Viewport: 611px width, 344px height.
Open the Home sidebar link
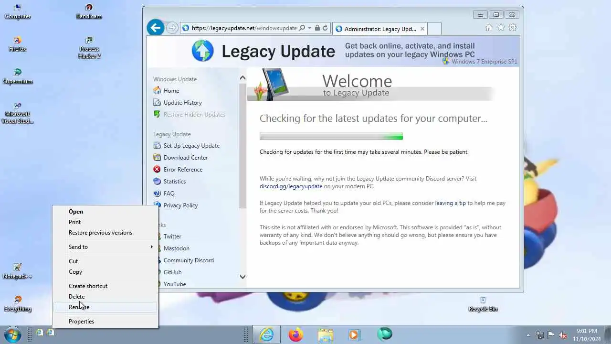click(x=171, y=91)
